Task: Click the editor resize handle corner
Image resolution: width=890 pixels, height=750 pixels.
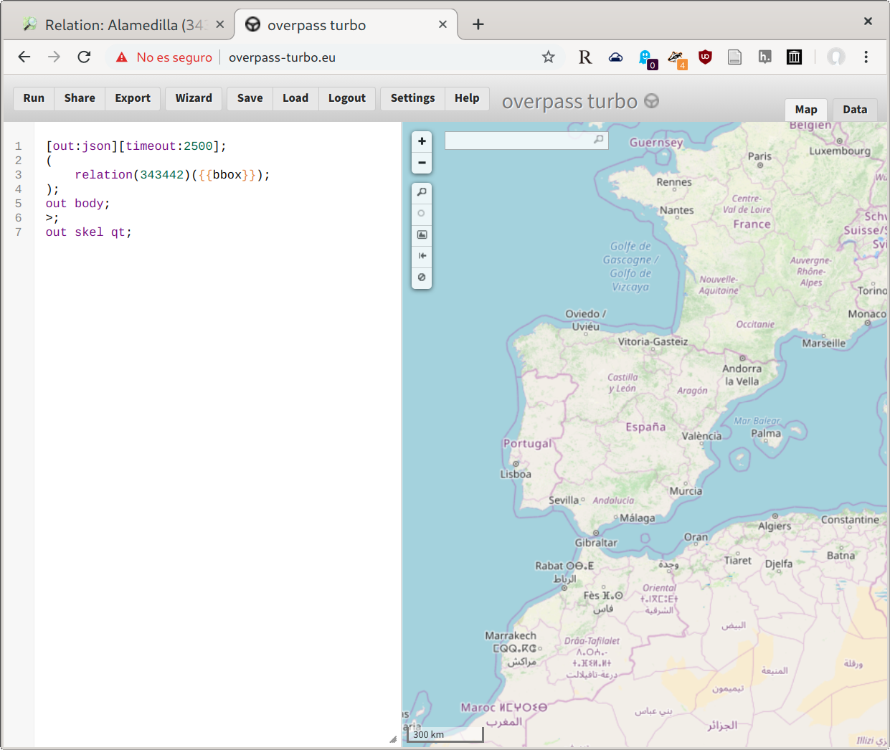Action: [393, 739]
